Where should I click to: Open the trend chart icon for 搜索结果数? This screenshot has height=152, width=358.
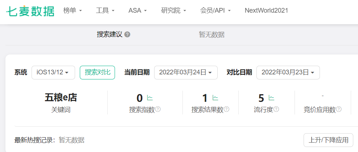[x=215, y=98]
